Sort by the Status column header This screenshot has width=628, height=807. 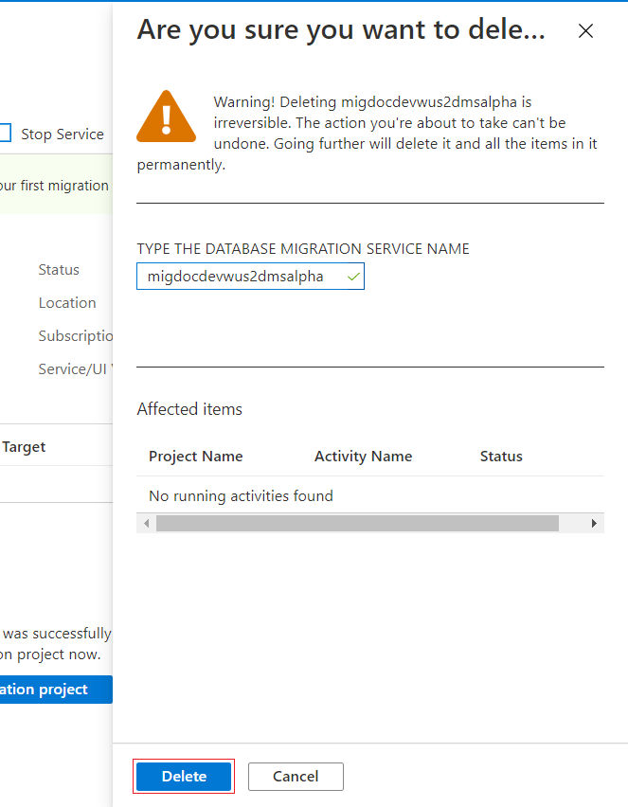click(x=501, y=456)
